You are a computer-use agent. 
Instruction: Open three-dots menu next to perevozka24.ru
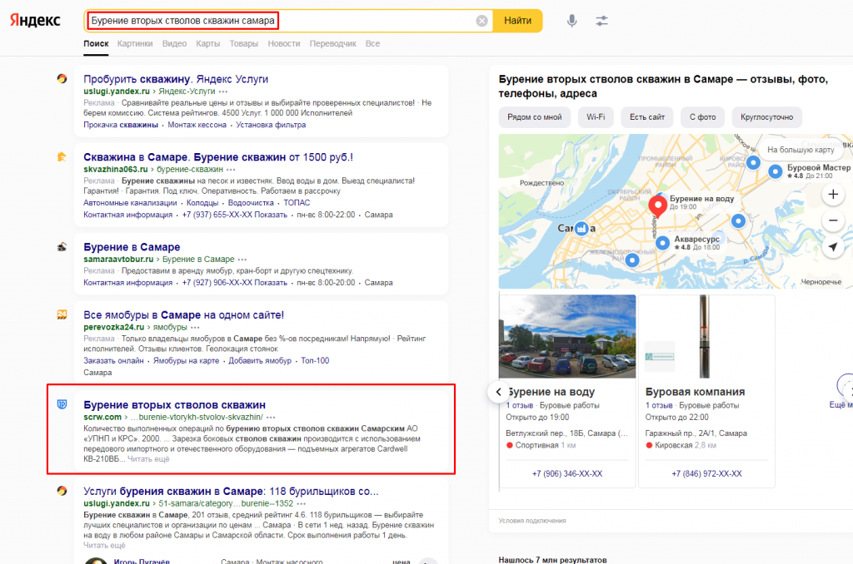[x=195, y=327]
